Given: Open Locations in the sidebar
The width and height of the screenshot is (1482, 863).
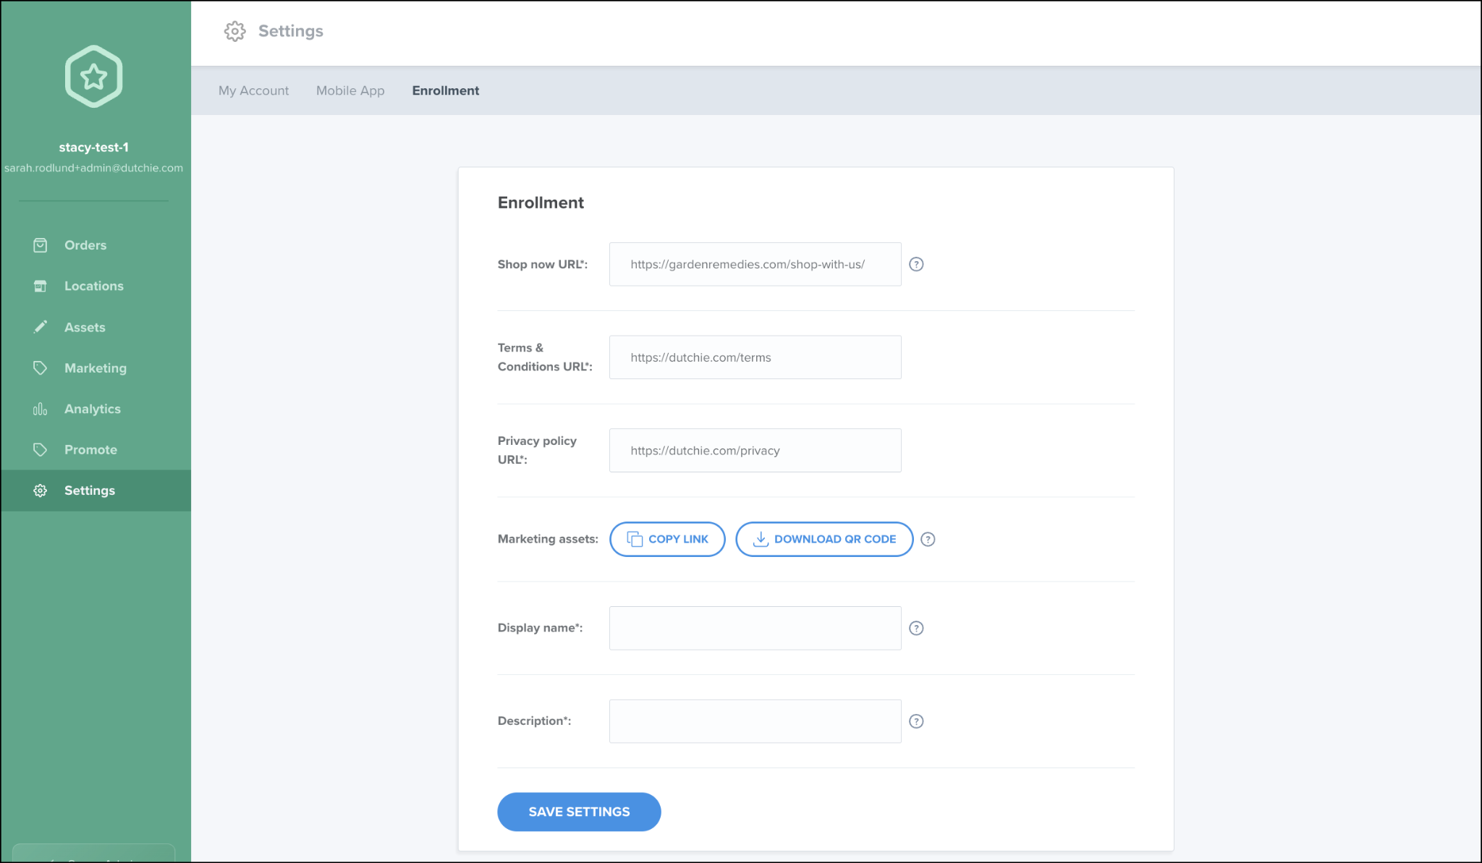Looking at the screenshot, I should [94, 286].
